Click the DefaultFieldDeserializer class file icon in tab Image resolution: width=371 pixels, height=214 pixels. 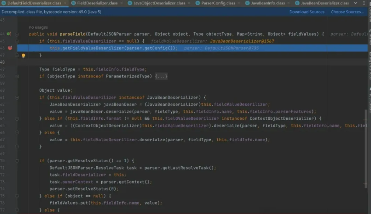4,3
